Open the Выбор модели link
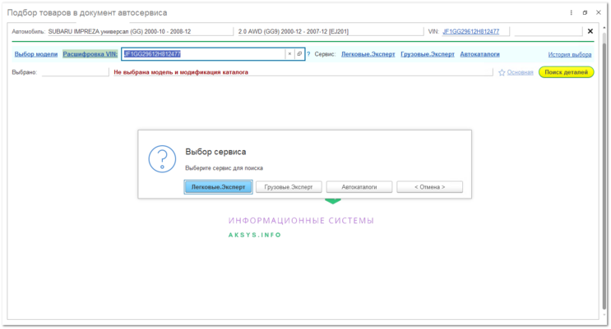 pyautogui.click(x=36, y=54)
